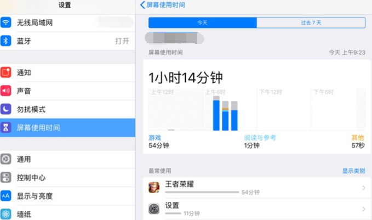The height and width of the screenshot is (220, 372).
Task: Tap the 54分钟 value under 游戏
Action: pyautogui.click(x=159, y=145)
